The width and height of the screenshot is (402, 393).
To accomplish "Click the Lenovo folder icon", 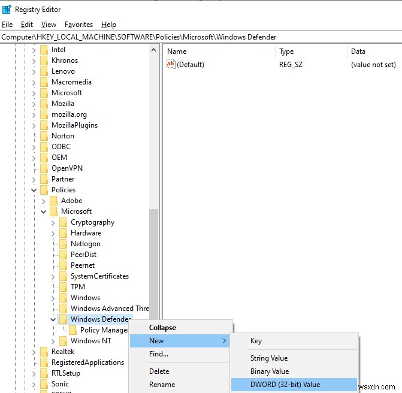I will tap(44, 71).
